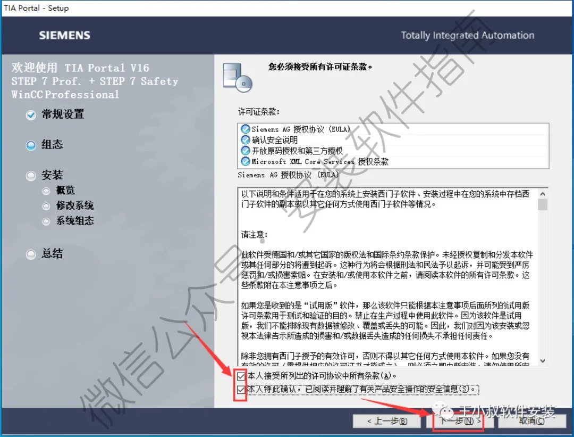The image size is (574, 437).
Task: Click the 请注意: text in license box
Action: pos(255,234)
